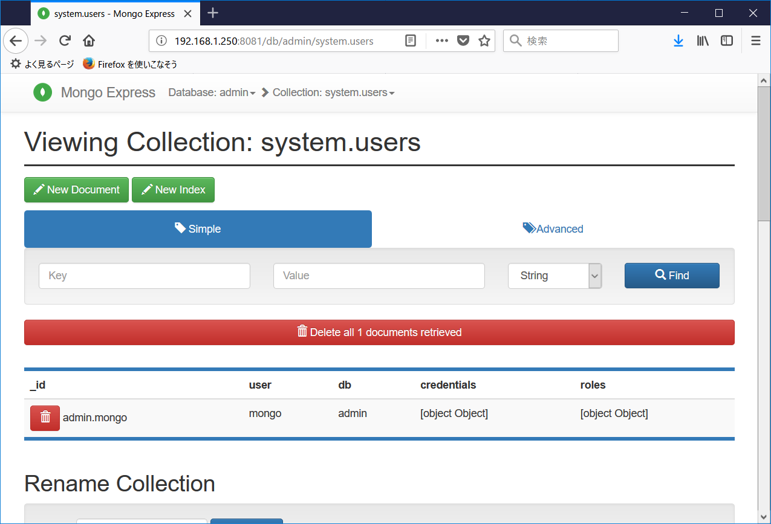Open the String type combo box
771x524 pixels.
pos(555,276)
